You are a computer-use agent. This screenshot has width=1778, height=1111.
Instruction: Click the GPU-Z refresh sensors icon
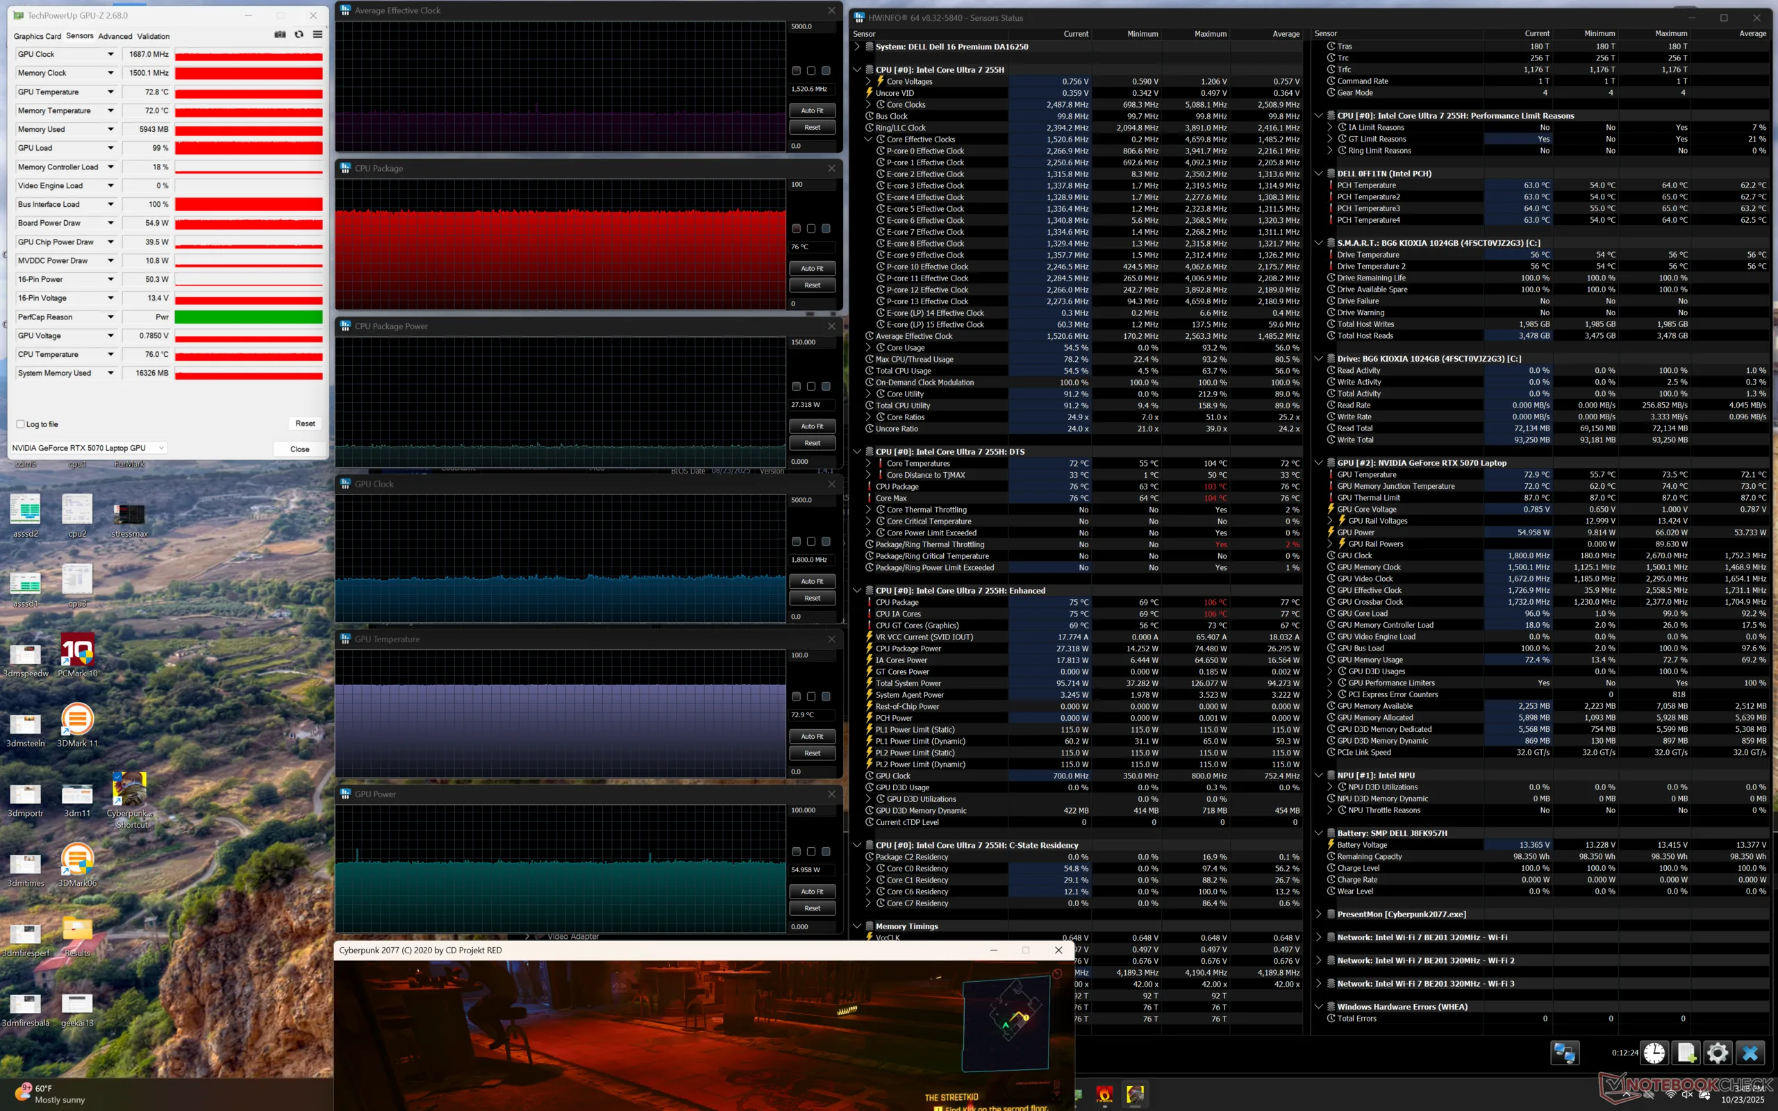click(299, 35)
